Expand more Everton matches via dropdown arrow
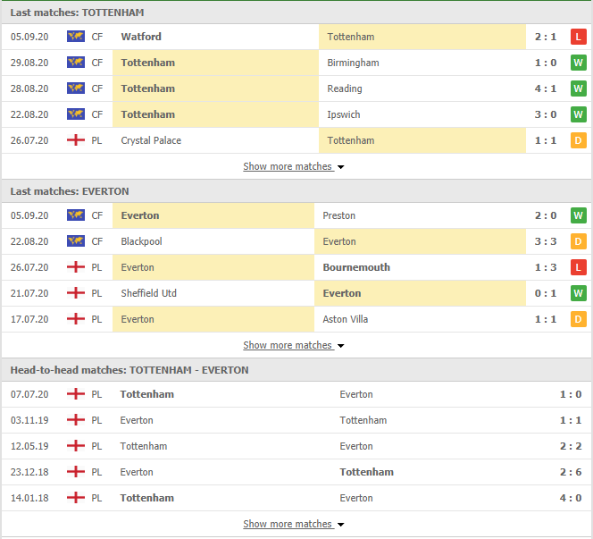The image size is (593, 539). click(x=341, y=346)
